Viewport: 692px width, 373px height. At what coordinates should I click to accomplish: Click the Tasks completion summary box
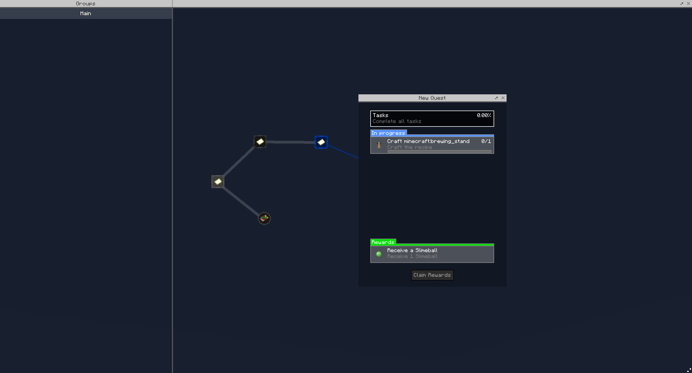432,118
